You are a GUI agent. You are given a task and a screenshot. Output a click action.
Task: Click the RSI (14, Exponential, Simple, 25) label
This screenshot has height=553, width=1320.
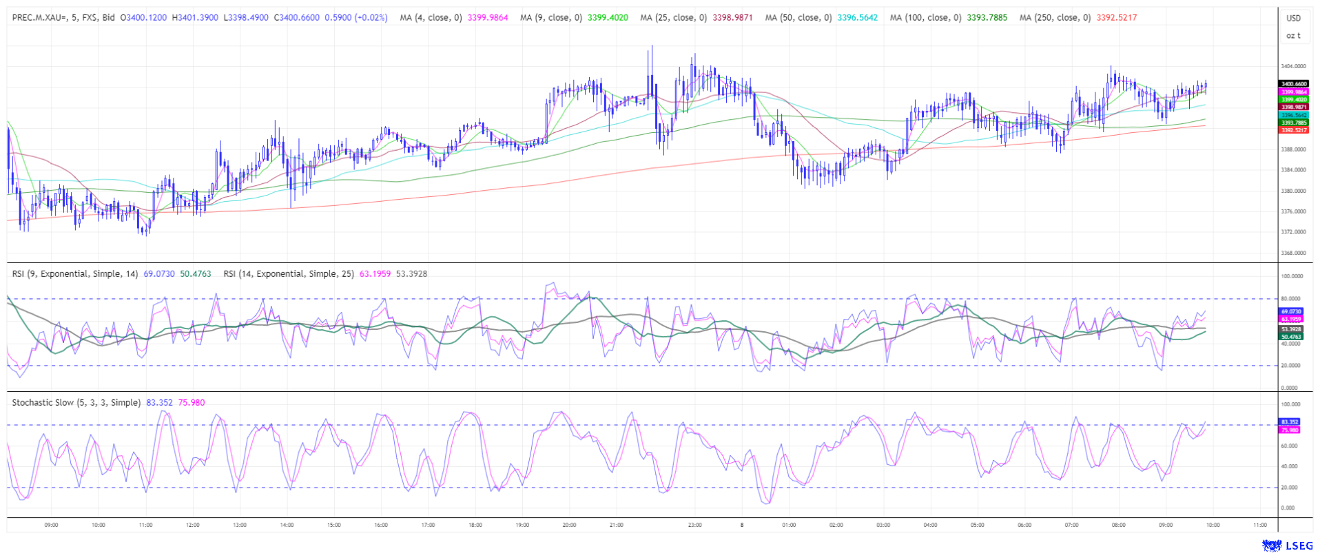click(288, 273)
